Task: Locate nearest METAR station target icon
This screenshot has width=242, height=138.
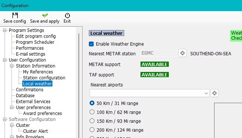Action: tap(183, 53)
